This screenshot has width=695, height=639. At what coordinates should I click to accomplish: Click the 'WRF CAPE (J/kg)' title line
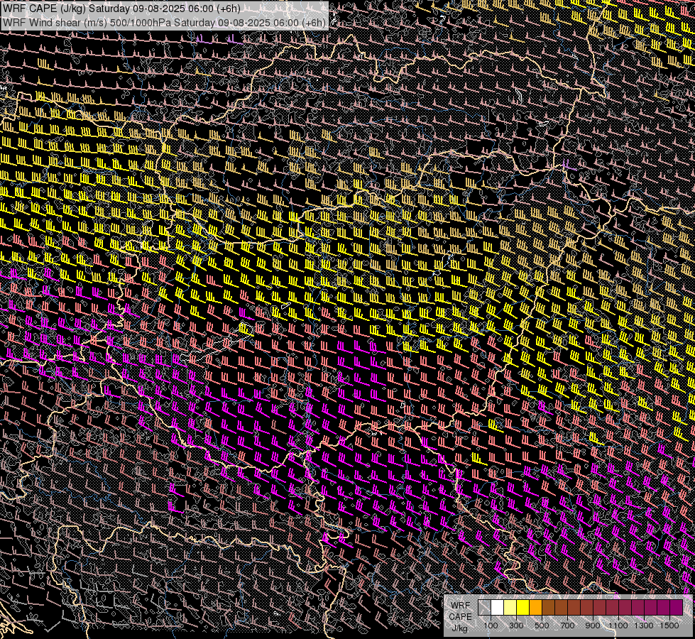(x=121, y=9)
